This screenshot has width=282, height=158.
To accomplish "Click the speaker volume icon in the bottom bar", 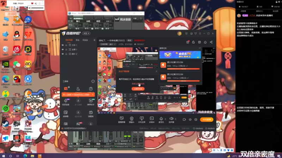I will coord(171,119).
